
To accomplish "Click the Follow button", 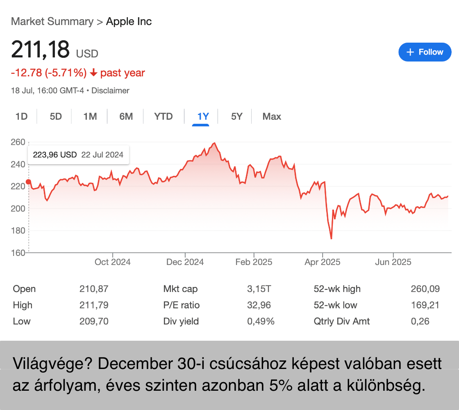I will pos(425,52).
